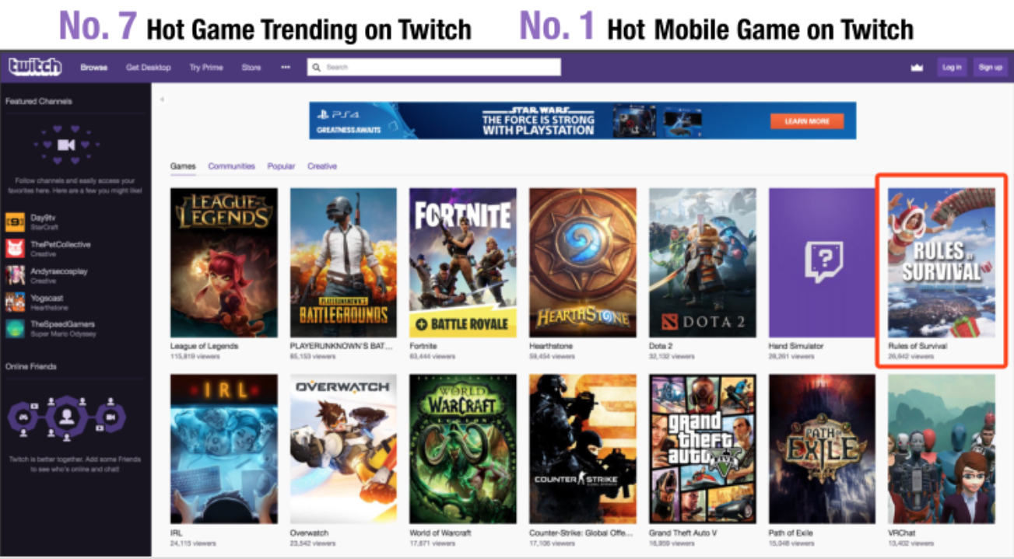Click the search magnifier icon
Viewport: 1014px width, 559px height.
coord(317,68)
